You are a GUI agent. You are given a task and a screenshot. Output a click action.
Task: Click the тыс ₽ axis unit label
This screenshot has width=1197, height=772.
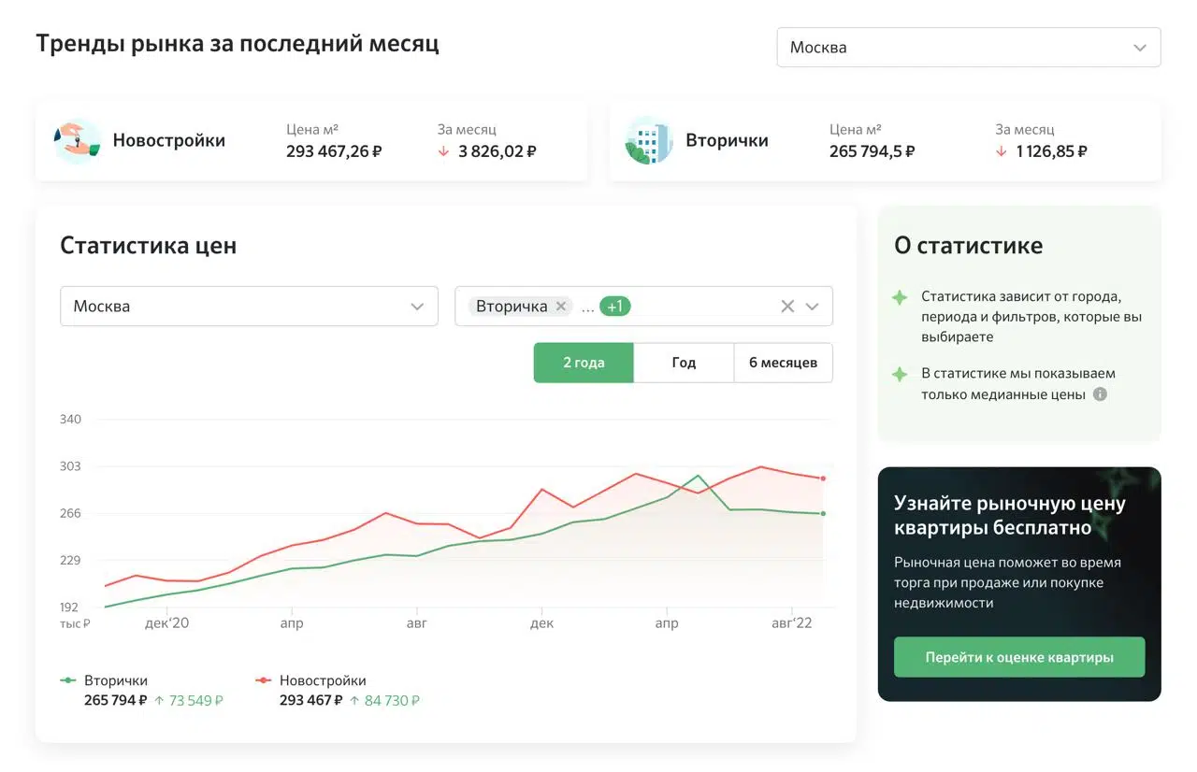pos(76,623)
